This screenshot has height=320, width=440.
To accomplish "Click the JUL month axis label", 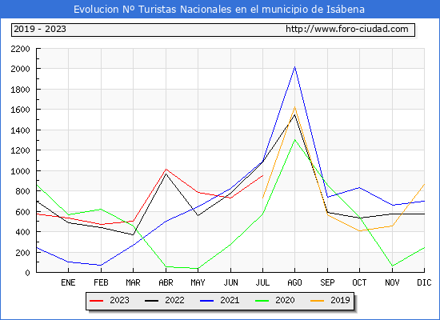I will point(262,282).
